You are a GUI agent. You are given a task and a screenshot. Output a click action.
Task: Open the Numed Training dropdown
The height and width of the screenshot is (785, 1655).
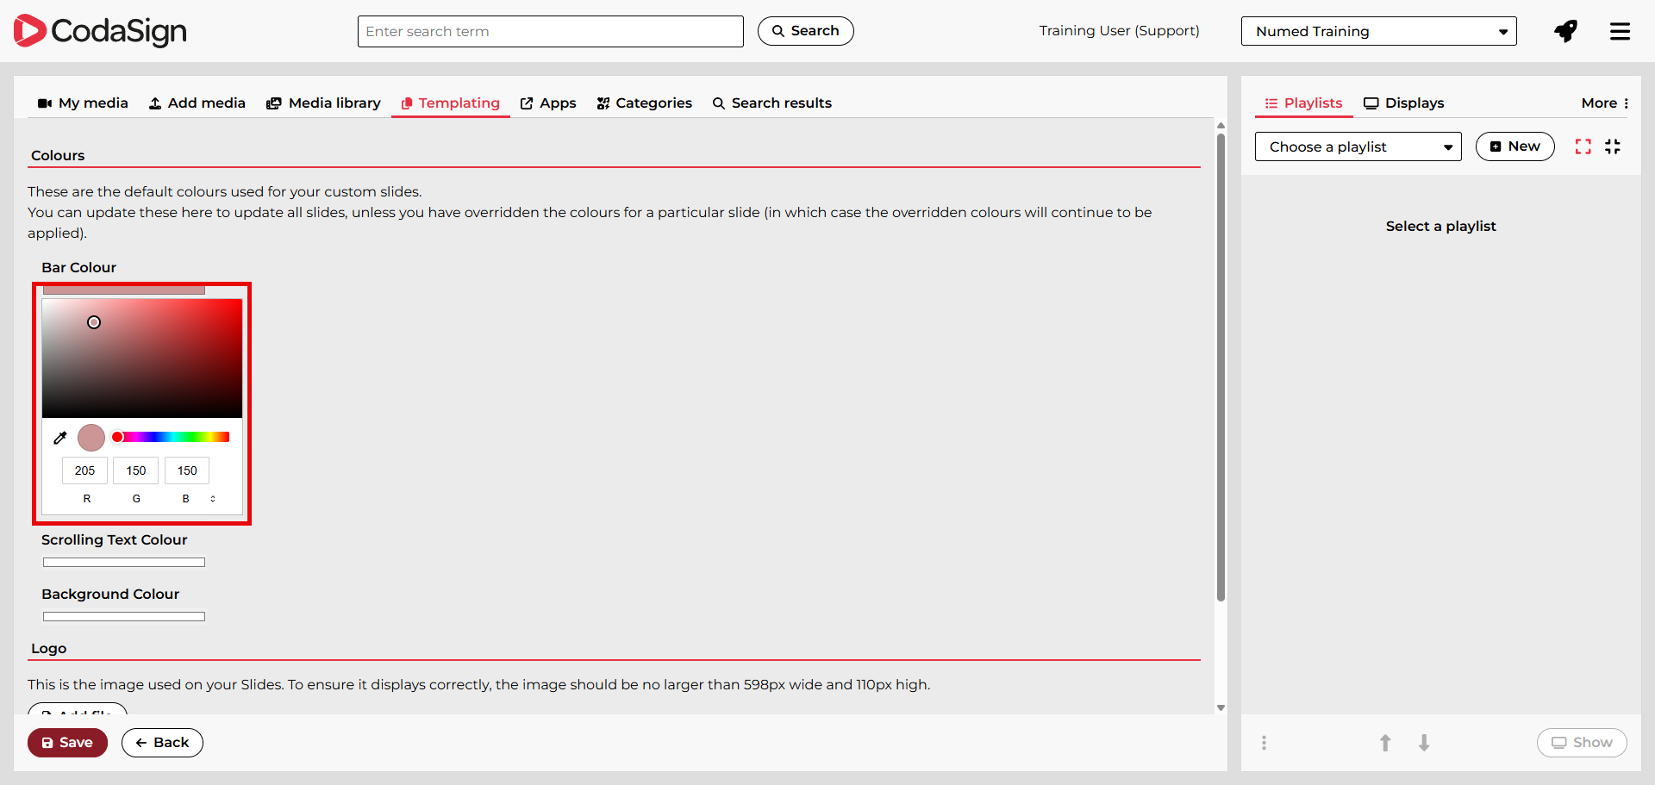click(1377, 31)
